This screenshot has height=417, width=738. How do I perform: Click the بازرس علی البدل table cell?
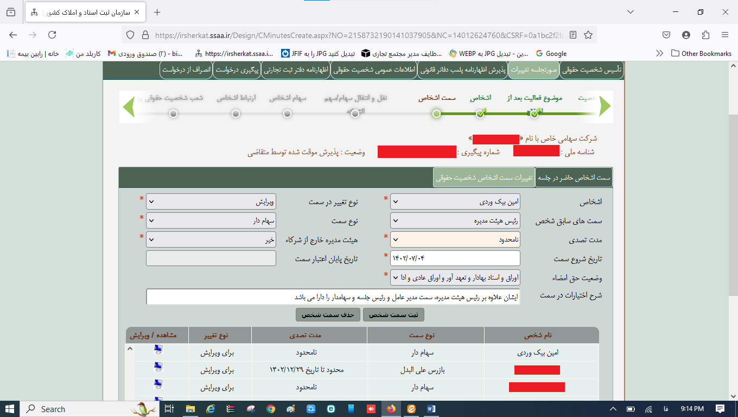(425, 370)
